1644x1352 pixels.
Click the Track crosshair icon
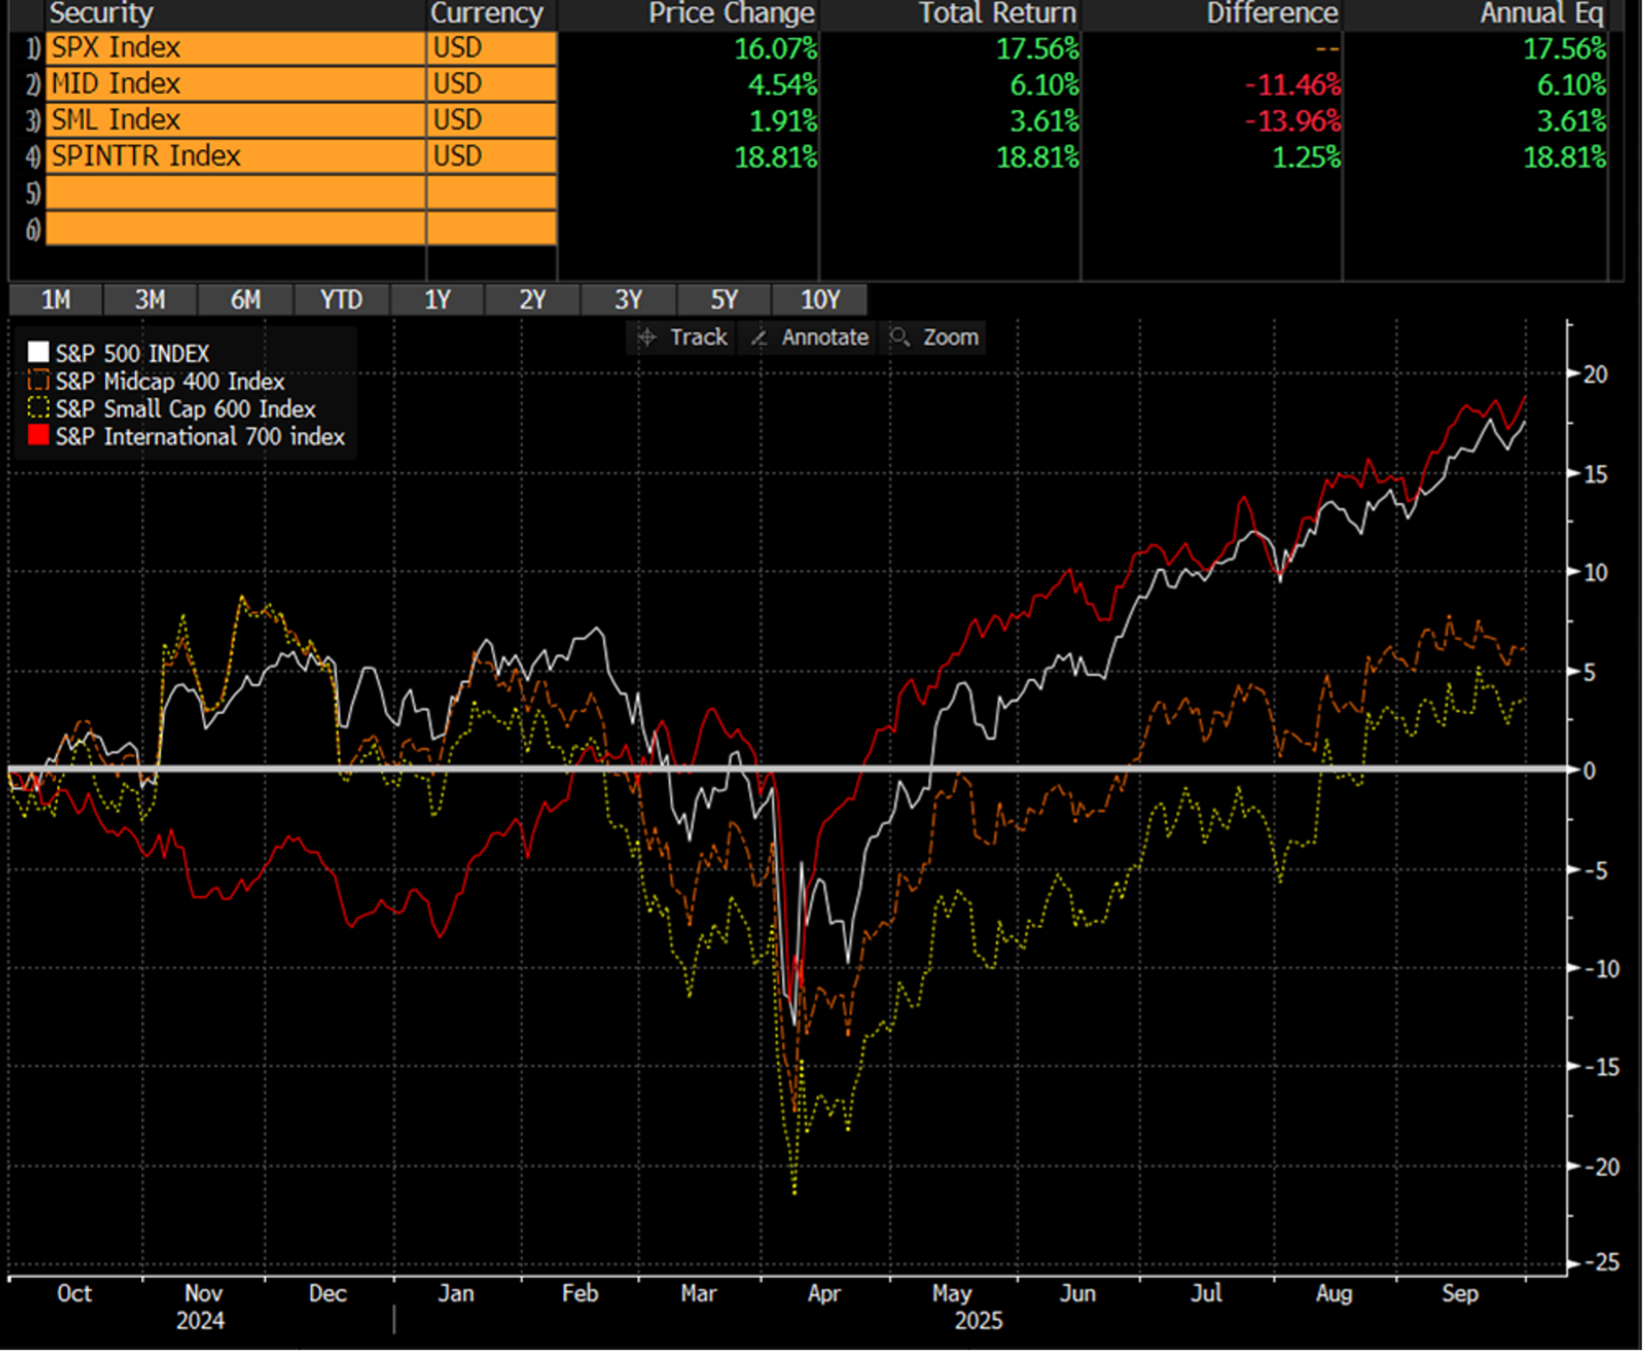pos(647,338)
